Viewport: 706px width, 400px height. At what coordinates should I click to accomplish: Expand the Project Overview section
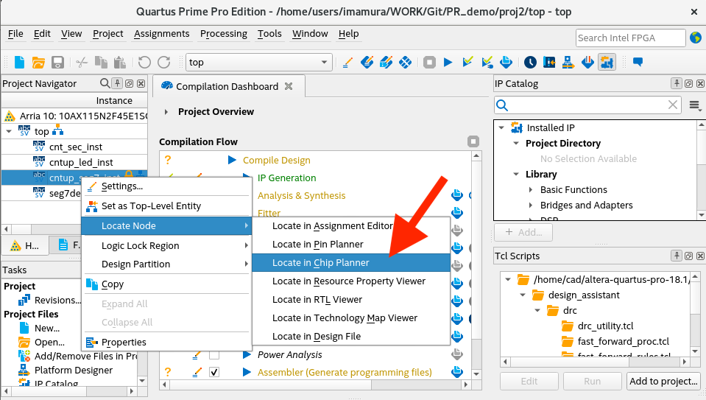click(x=166, y=112)
